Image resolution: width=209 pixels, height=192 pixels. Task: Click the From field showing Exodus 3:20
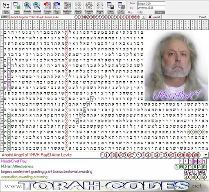tap(151, 3)
